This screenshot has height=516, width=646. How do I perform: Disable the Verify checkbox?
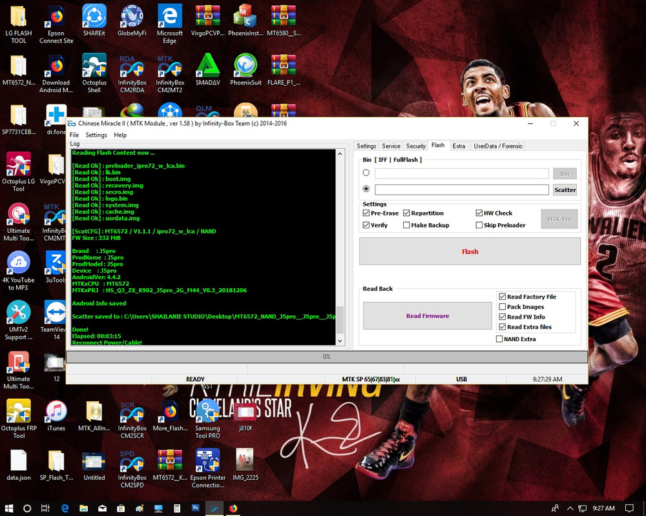pos(366,224)
